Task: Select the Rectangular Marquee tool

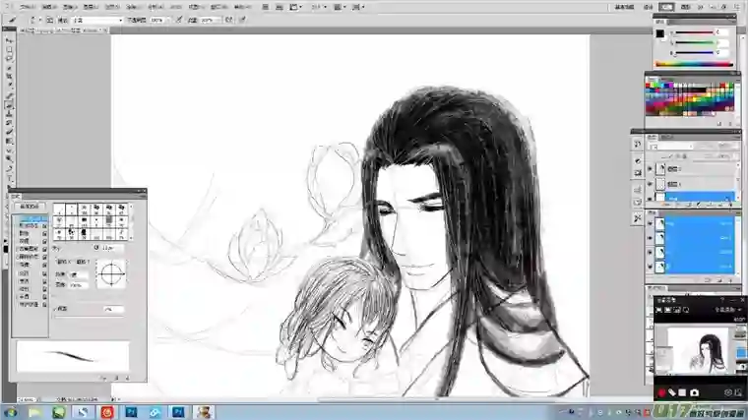Action: pyautogui.click(x=9, y=48)
